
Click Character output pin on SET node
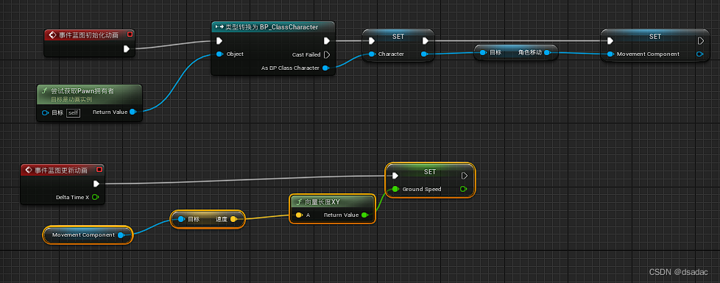point(424,54)
